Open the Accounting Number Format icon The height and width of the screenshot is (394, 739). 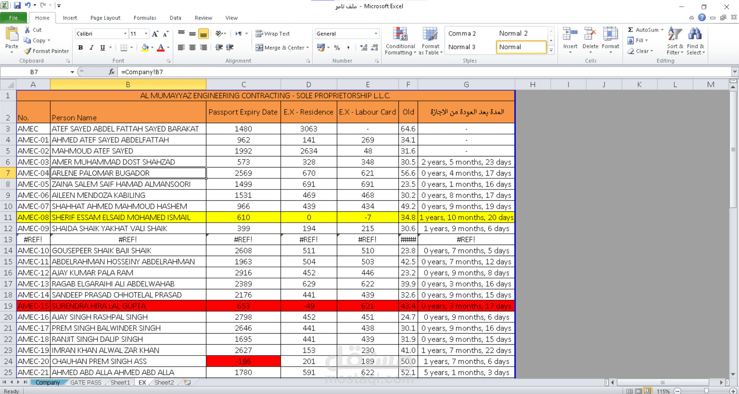321,47
